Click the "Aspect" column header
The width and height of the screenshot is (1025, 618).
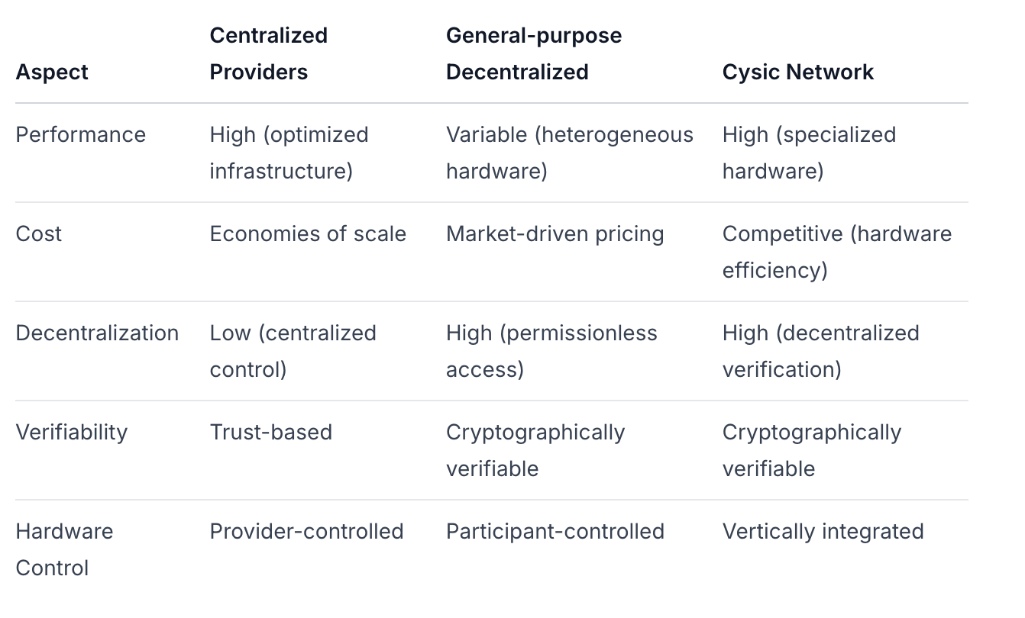pos(52,72)
